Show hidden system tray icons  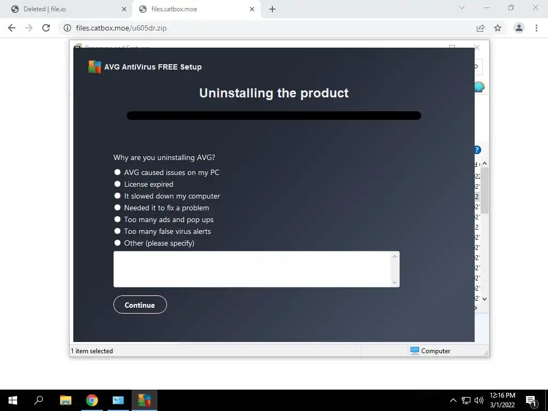click(x=453, y=400)
